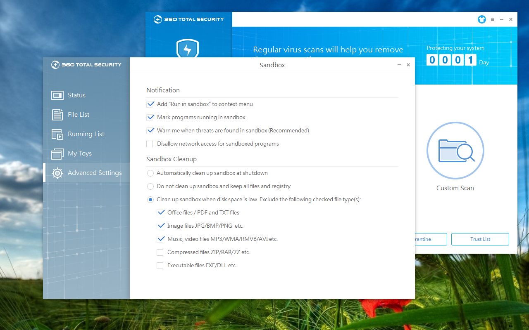Uncheck Music, video files MP3/WMA/RMVB/AVI etc.
This screenshot has width=529, height=330.
coord(160,239)
